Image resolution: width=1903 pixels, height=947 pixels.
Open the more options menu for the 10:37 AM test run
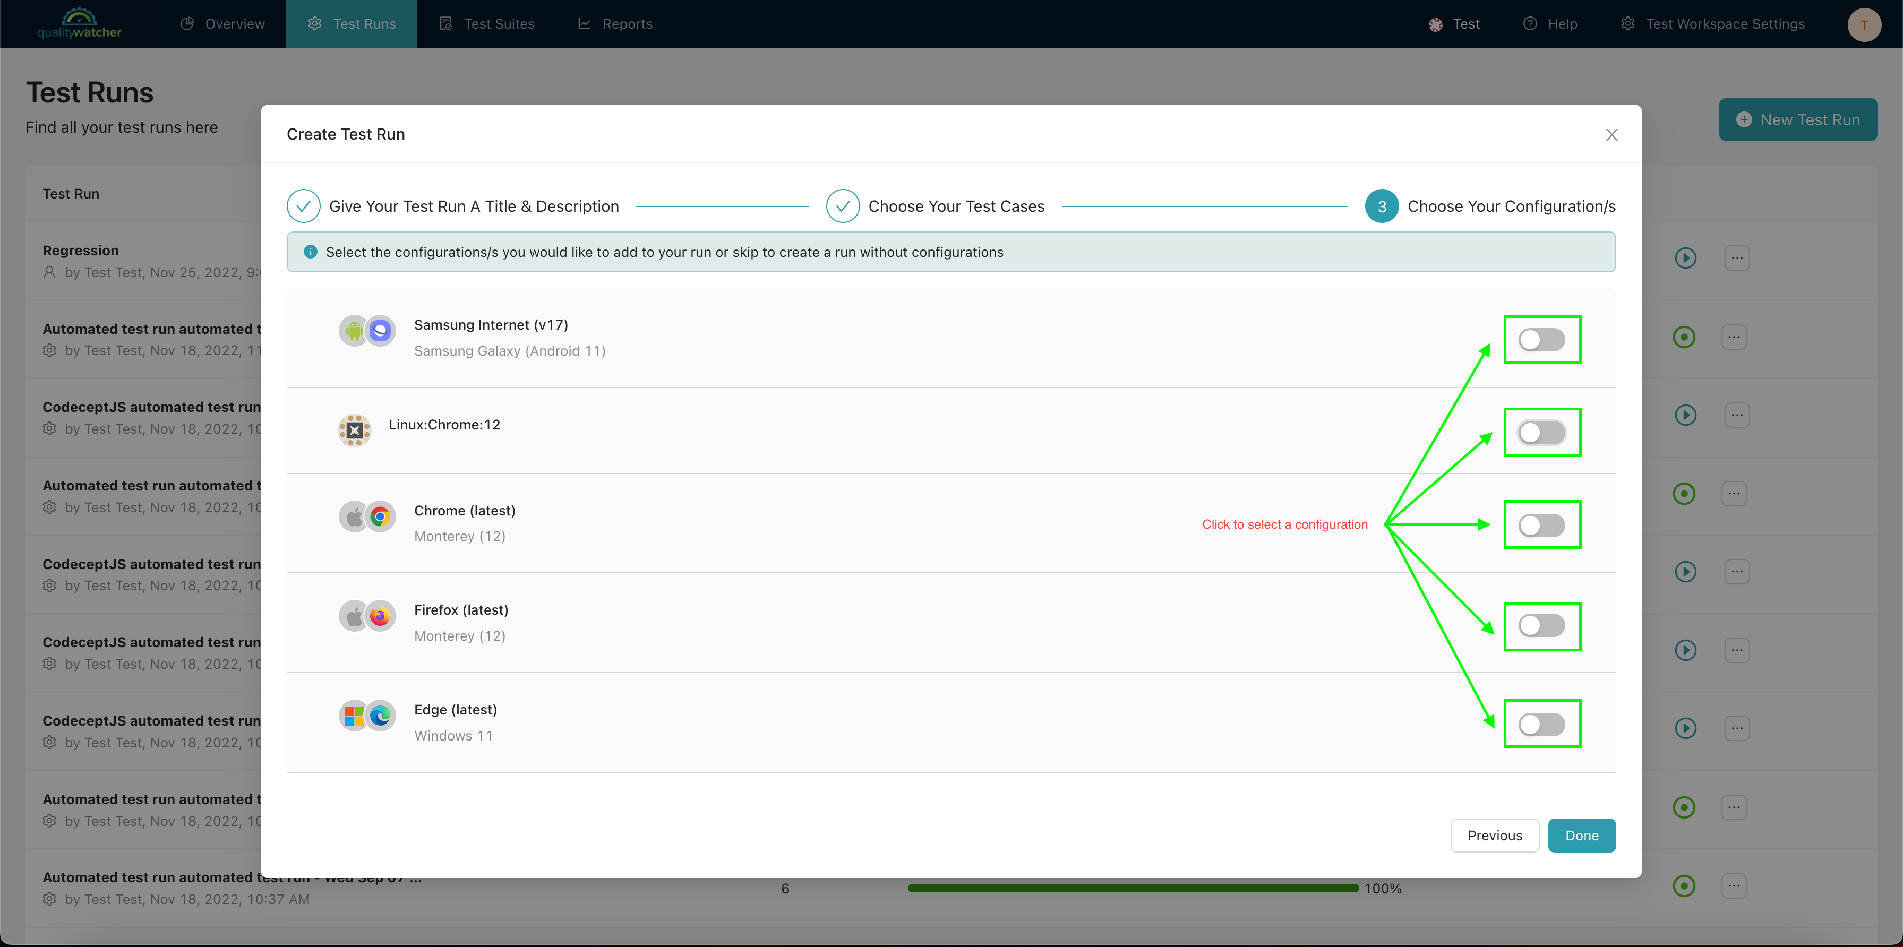1734,885
